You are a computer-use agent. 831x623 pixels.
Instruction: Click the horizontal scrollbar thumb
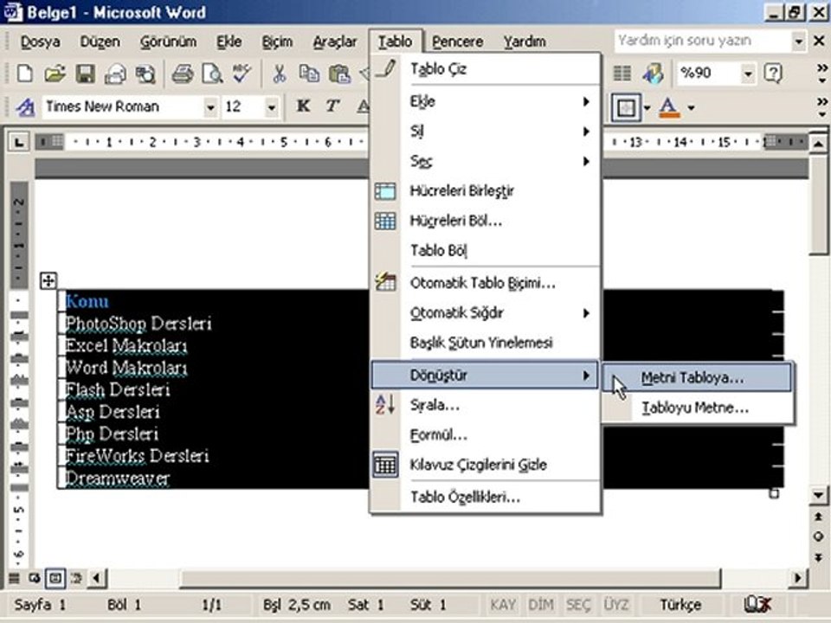click(450, 578)
